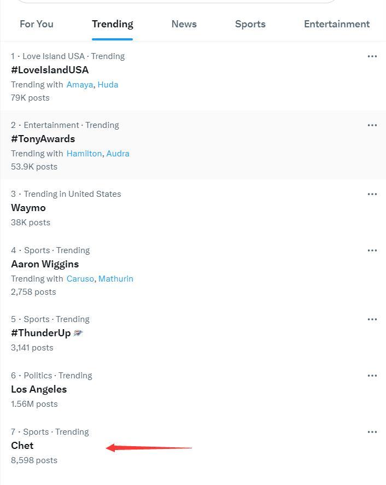
Task: Click the Amaya related trend link
Action: (80, 85)
